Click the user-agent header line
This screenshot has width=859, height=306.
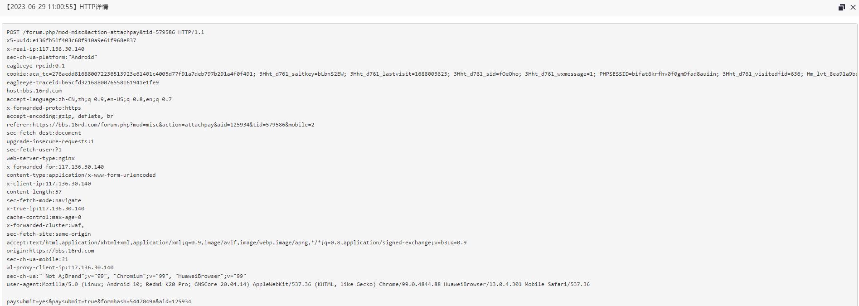coord(298,284)
